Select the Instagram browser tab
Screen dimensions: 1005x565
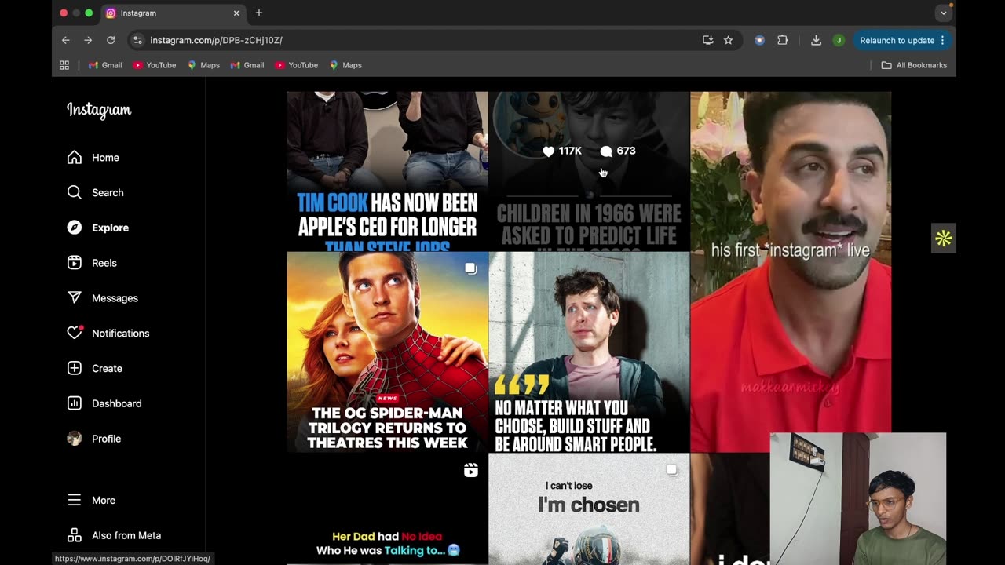coord(173,13)
